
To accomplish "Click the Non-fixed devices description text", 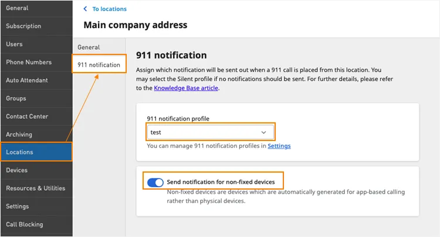I will pos(286,197).
